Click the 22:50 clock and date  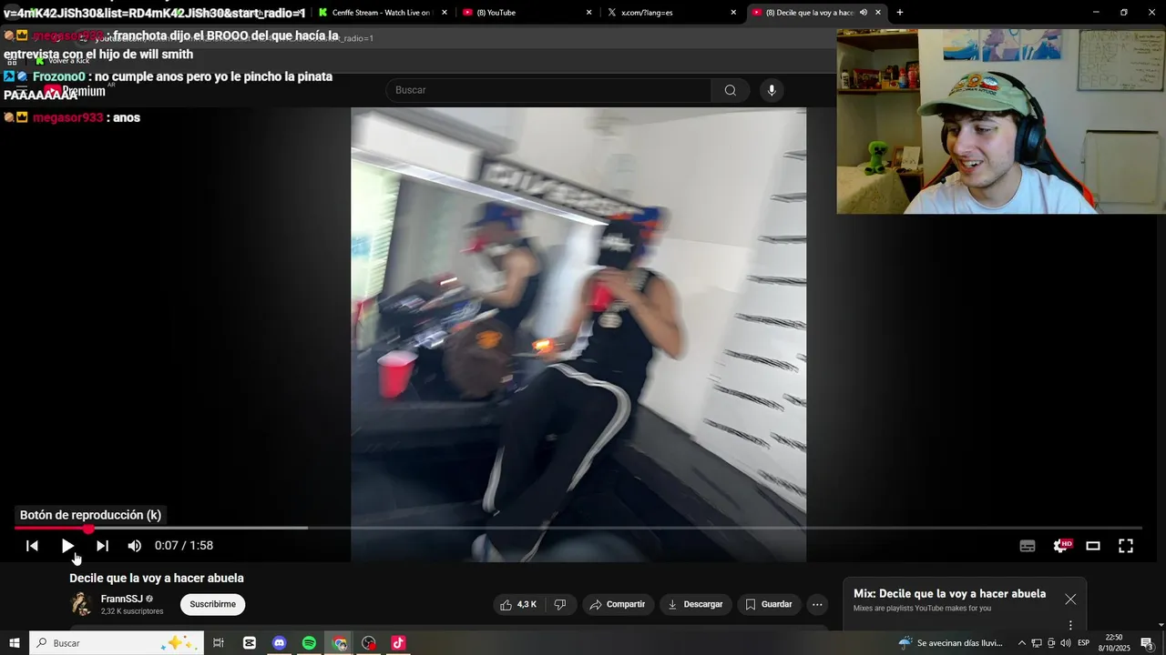point(1113,643)
